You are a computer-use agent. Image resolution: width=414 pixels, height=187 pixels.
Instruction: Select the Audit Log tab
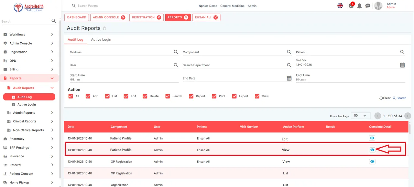75,39
